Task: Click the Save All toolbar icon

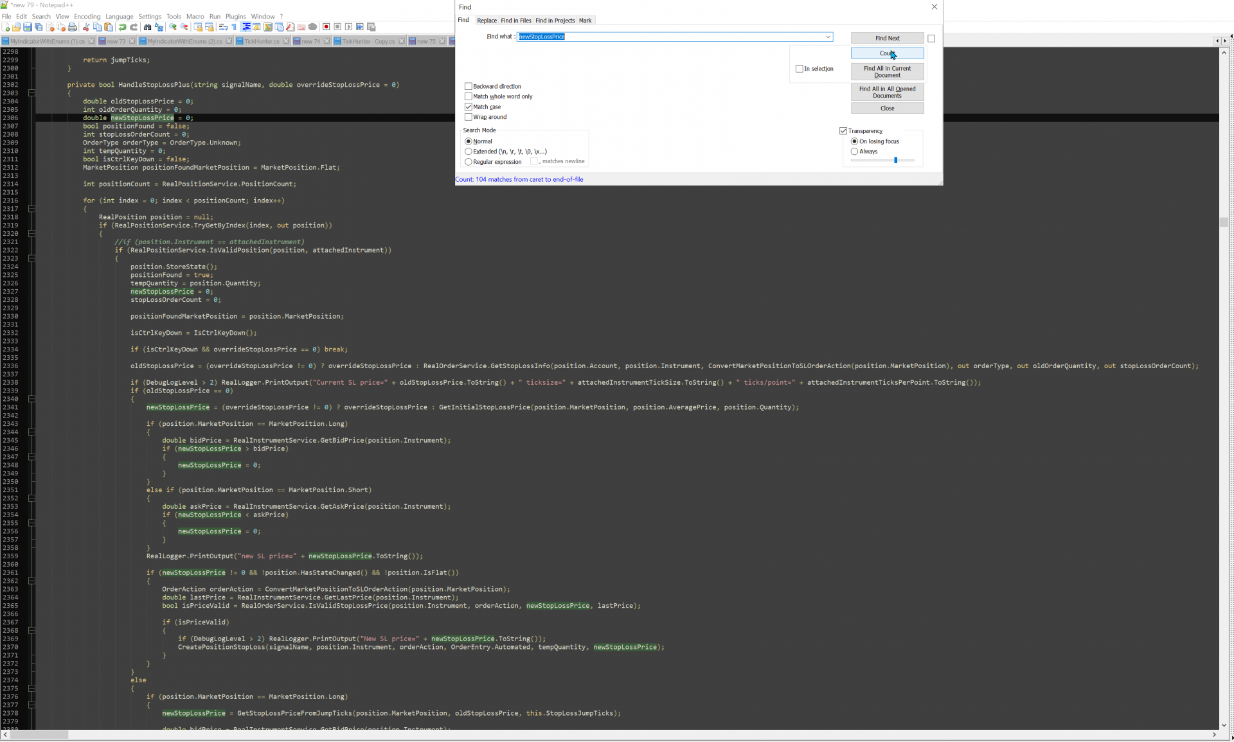Action: (x=38, y=27)
